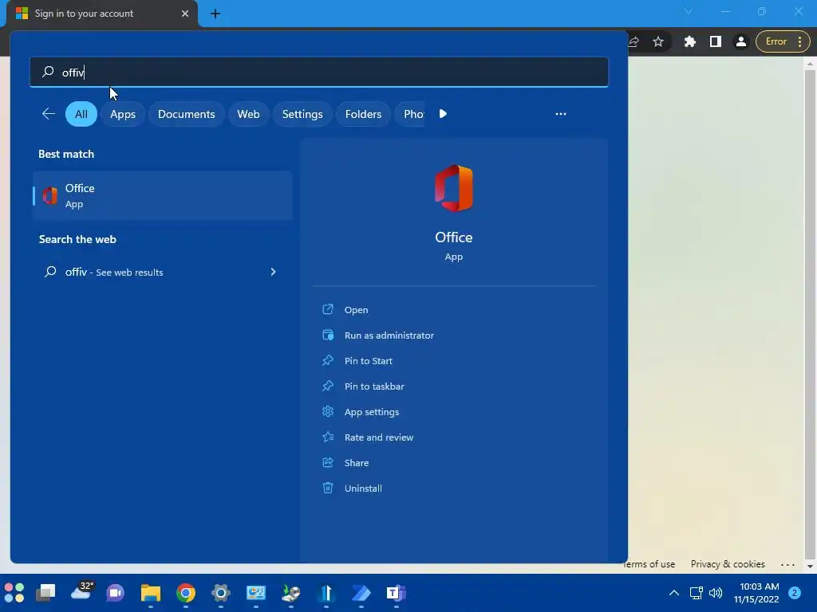Select the partially visible Photos filter
This screenshot has width=817, height=612.
point(411,114)
